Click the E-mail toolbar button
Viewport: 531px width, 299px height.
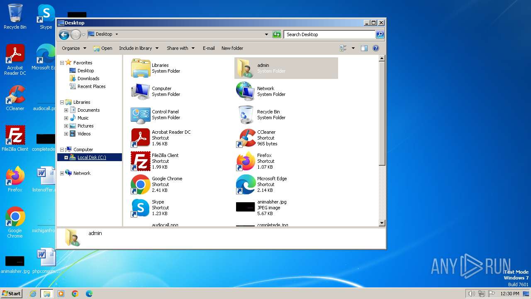(209, 48)
